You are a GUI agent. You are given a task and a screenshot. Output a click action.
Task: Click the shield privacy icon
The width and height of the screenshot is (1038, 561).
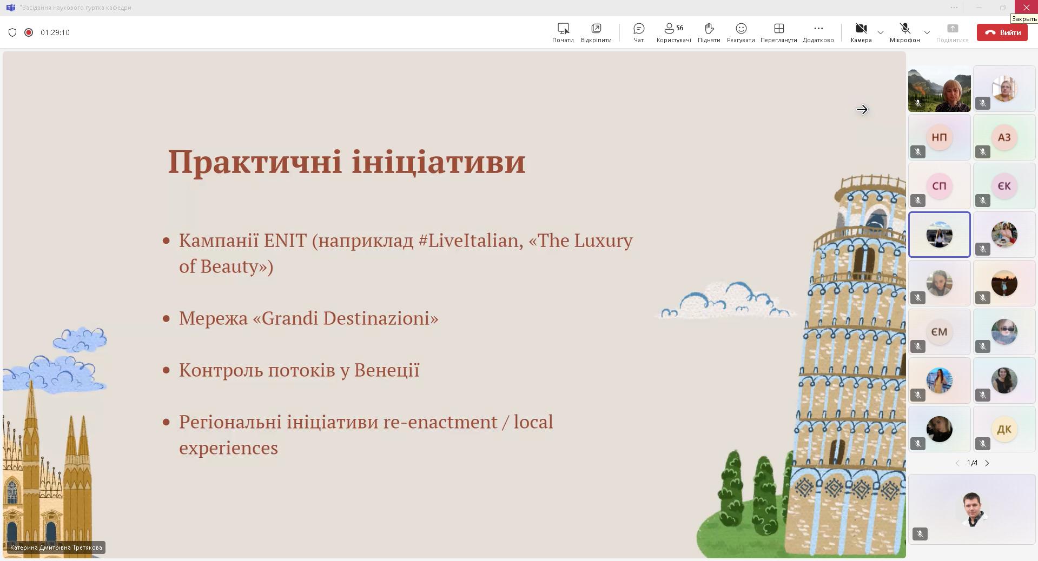tap(12, 32)
